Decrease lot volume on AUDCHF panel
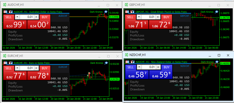234x103 pixels. pos(17,17)
